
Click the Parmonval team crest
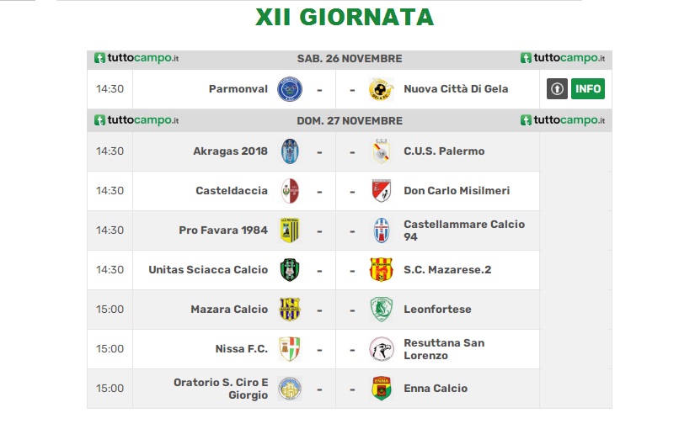click(290, 89)
